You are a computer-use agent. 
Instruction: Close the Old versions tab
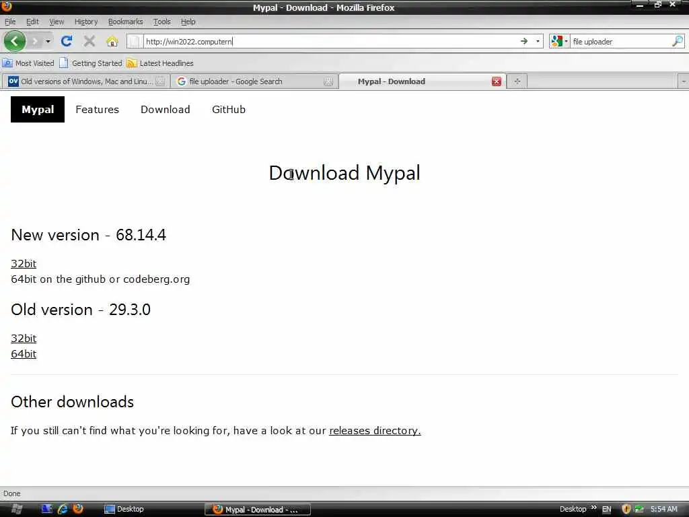160,81
